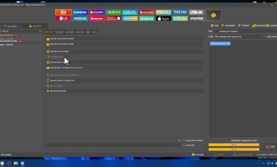Open the UnlockTool gear icon in taskbar
277x167 pixels.
(x=22, y=163)
